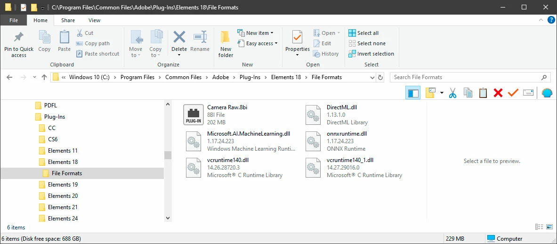Image resolution: width=557 pixels, height=244 pixels.
Task: Select the CS6 folder in tree
Action: [x=53, y=139]
